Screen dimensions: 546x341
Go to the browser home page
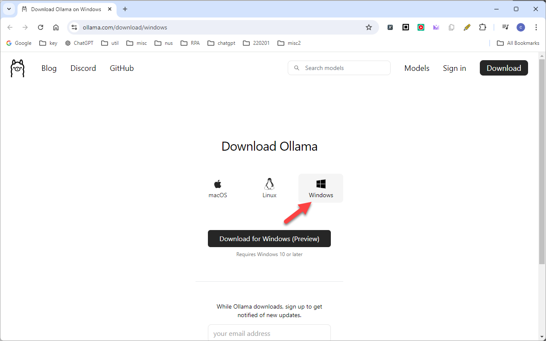click(56, 27)
